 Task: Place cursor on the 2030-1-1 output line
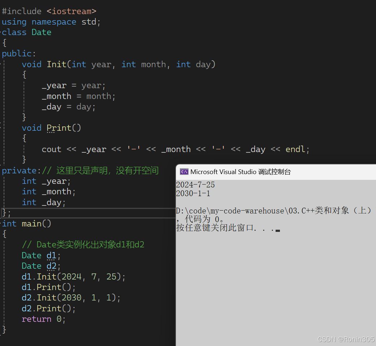coord(193,193)
